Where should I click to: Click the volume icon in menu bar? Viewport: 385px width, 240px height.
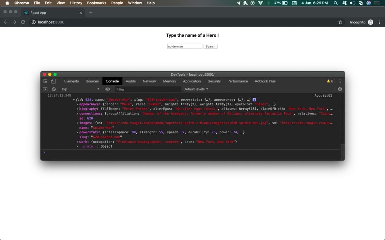coord(353,3)
